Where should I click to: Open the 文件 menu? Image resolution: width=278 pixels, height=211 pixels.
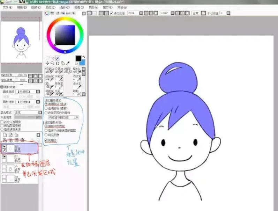click(x=7, y=7)
